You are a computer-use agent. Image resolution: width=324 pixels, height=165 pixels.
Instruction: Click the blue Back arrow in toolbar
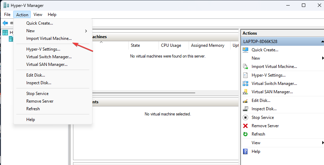coord(5,23)
